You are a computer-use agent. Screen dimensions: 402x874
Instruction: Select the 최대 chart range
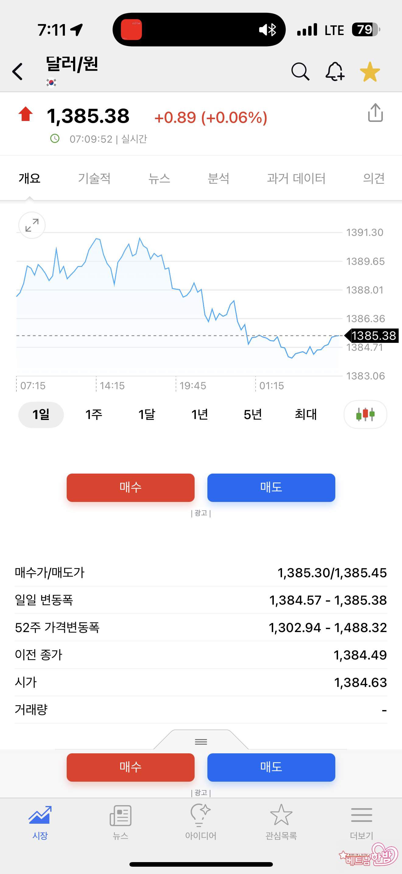(305, 414)
